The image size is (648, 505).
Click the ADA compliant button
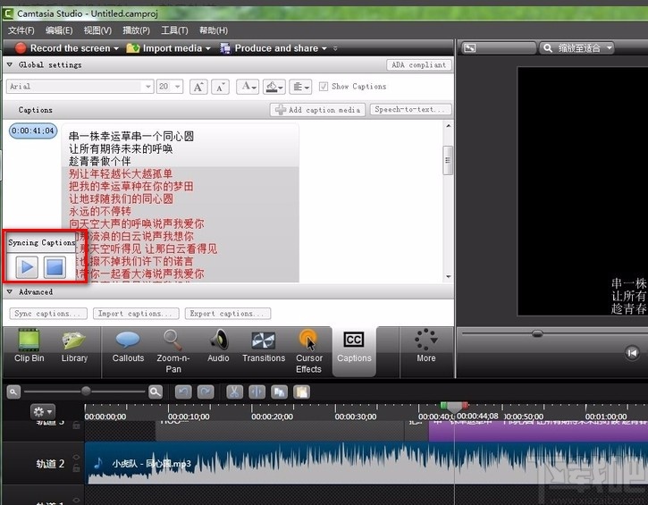tap(419, 65)
